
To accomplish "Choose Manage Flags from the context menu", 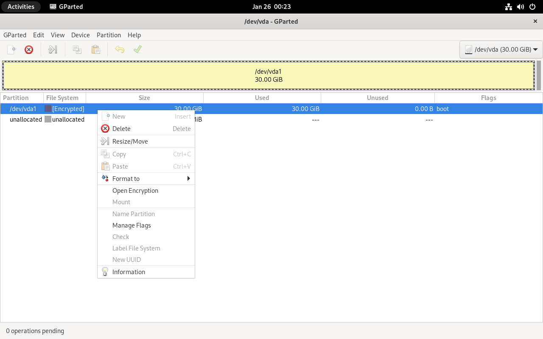I will [132, 225].
